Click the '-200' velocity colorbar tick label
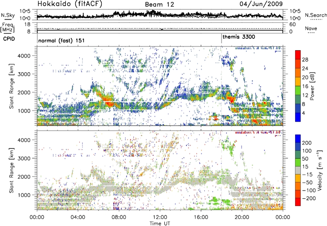This screenshot has height=226, width=327. (309, 198)
